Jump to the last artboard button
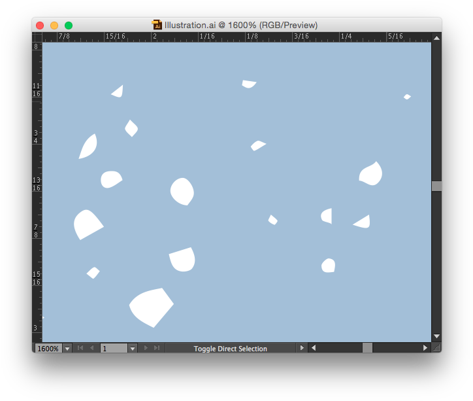Image resolution: width=473 pixels, height=401 pixels. (156, 348)
